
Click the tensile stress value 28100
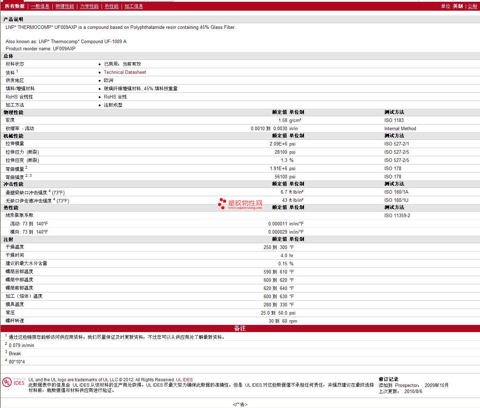click(x=281, y=152)
